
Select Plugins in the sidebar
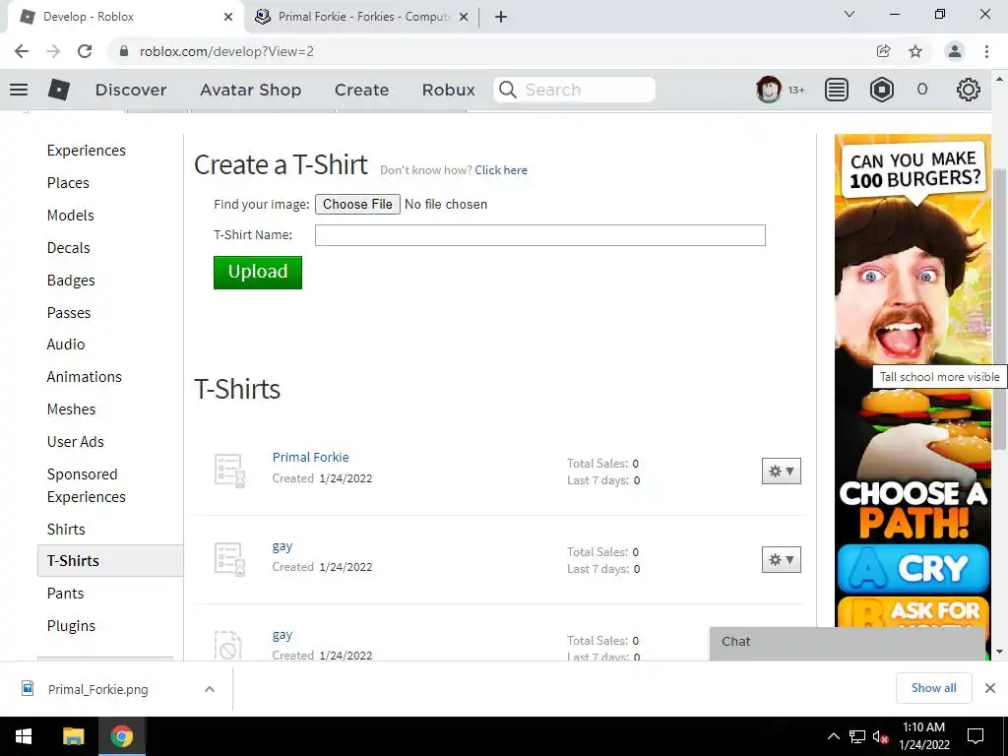pyautogui.click(x=71, y=626)
